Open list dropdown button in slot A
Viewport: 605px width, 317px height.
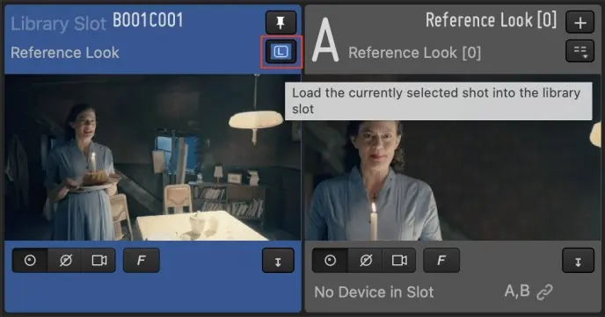click(x=579, y=51)
